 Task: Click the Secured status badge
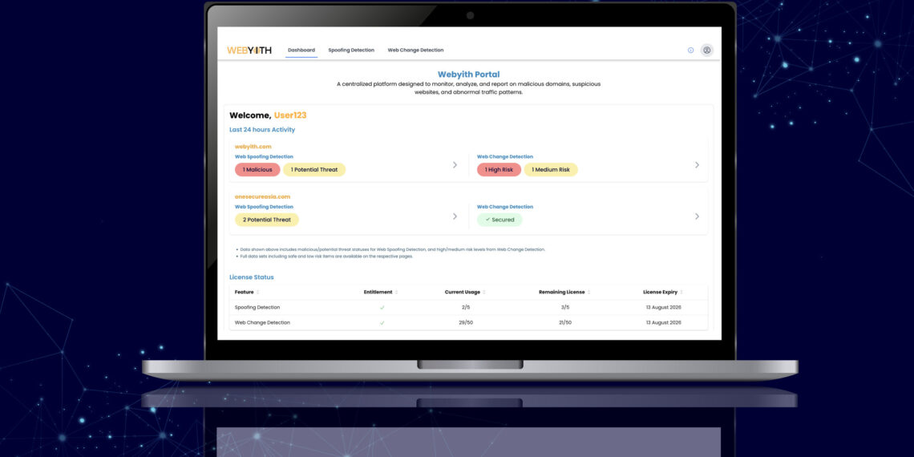click(499, 220)
